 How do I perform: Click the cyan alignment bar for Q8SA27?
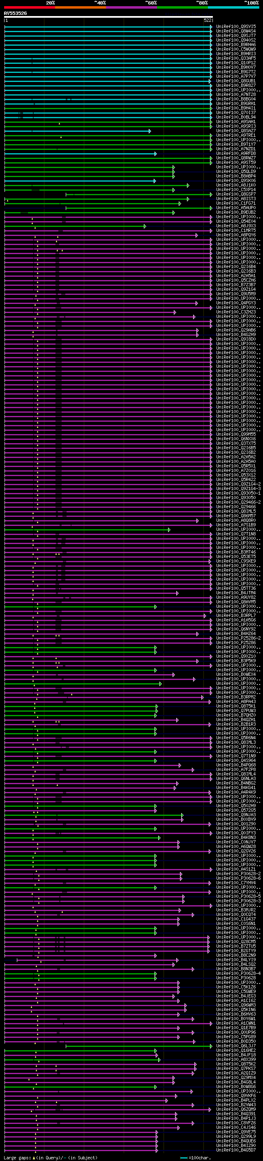(78, 131)
